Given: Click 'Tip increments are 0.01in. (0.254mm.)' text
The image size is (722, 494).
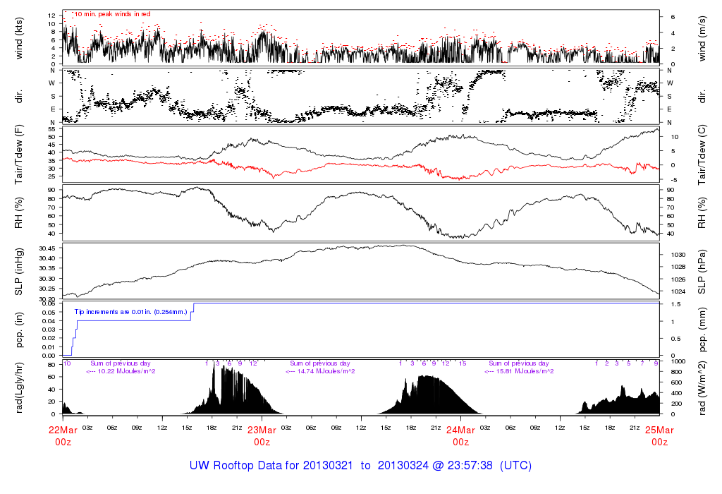Looking at the screenshot, I should [130, 312].
